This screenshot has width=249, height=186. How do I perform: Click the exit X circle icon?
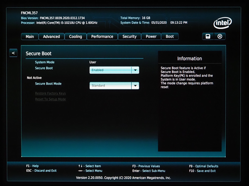click(220, 36)
